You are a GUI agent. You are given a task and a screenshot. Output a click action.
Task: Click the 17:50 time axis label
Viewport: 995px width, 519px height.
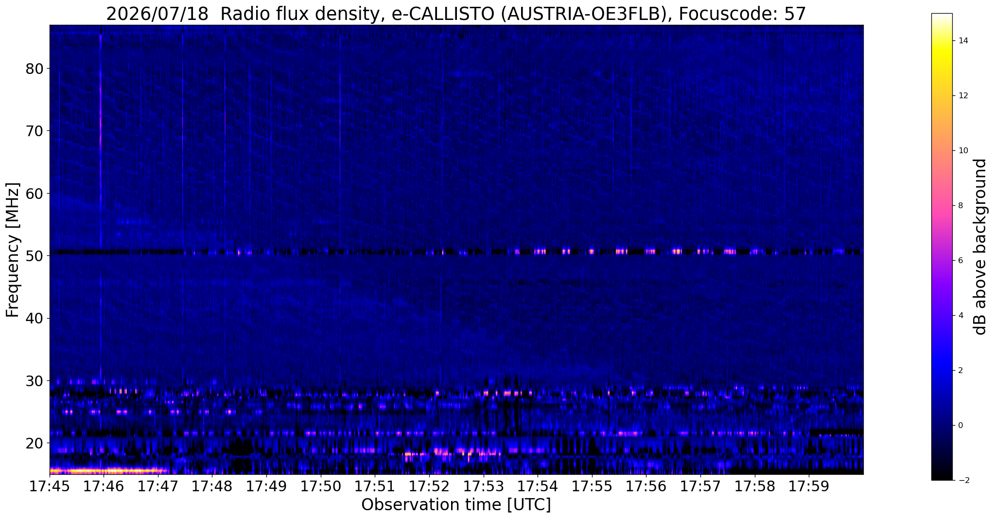coord(321,486)
